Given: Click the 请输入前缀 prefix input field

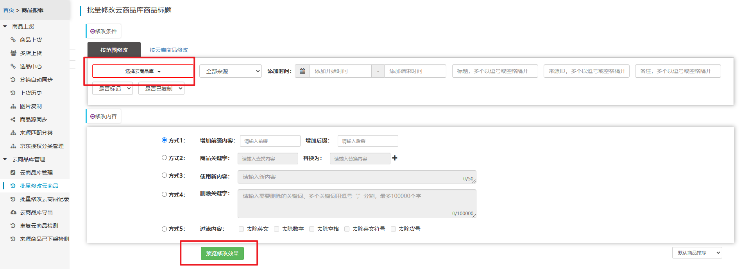Looking at the screenshot, I should tap(270, 141).
